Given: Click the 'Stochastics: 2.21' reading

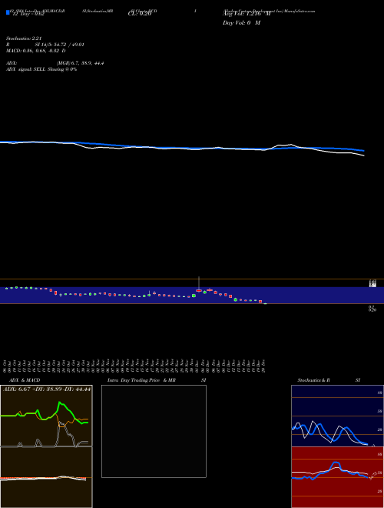Looking at the screenshot, I should (x=24, y=38).
